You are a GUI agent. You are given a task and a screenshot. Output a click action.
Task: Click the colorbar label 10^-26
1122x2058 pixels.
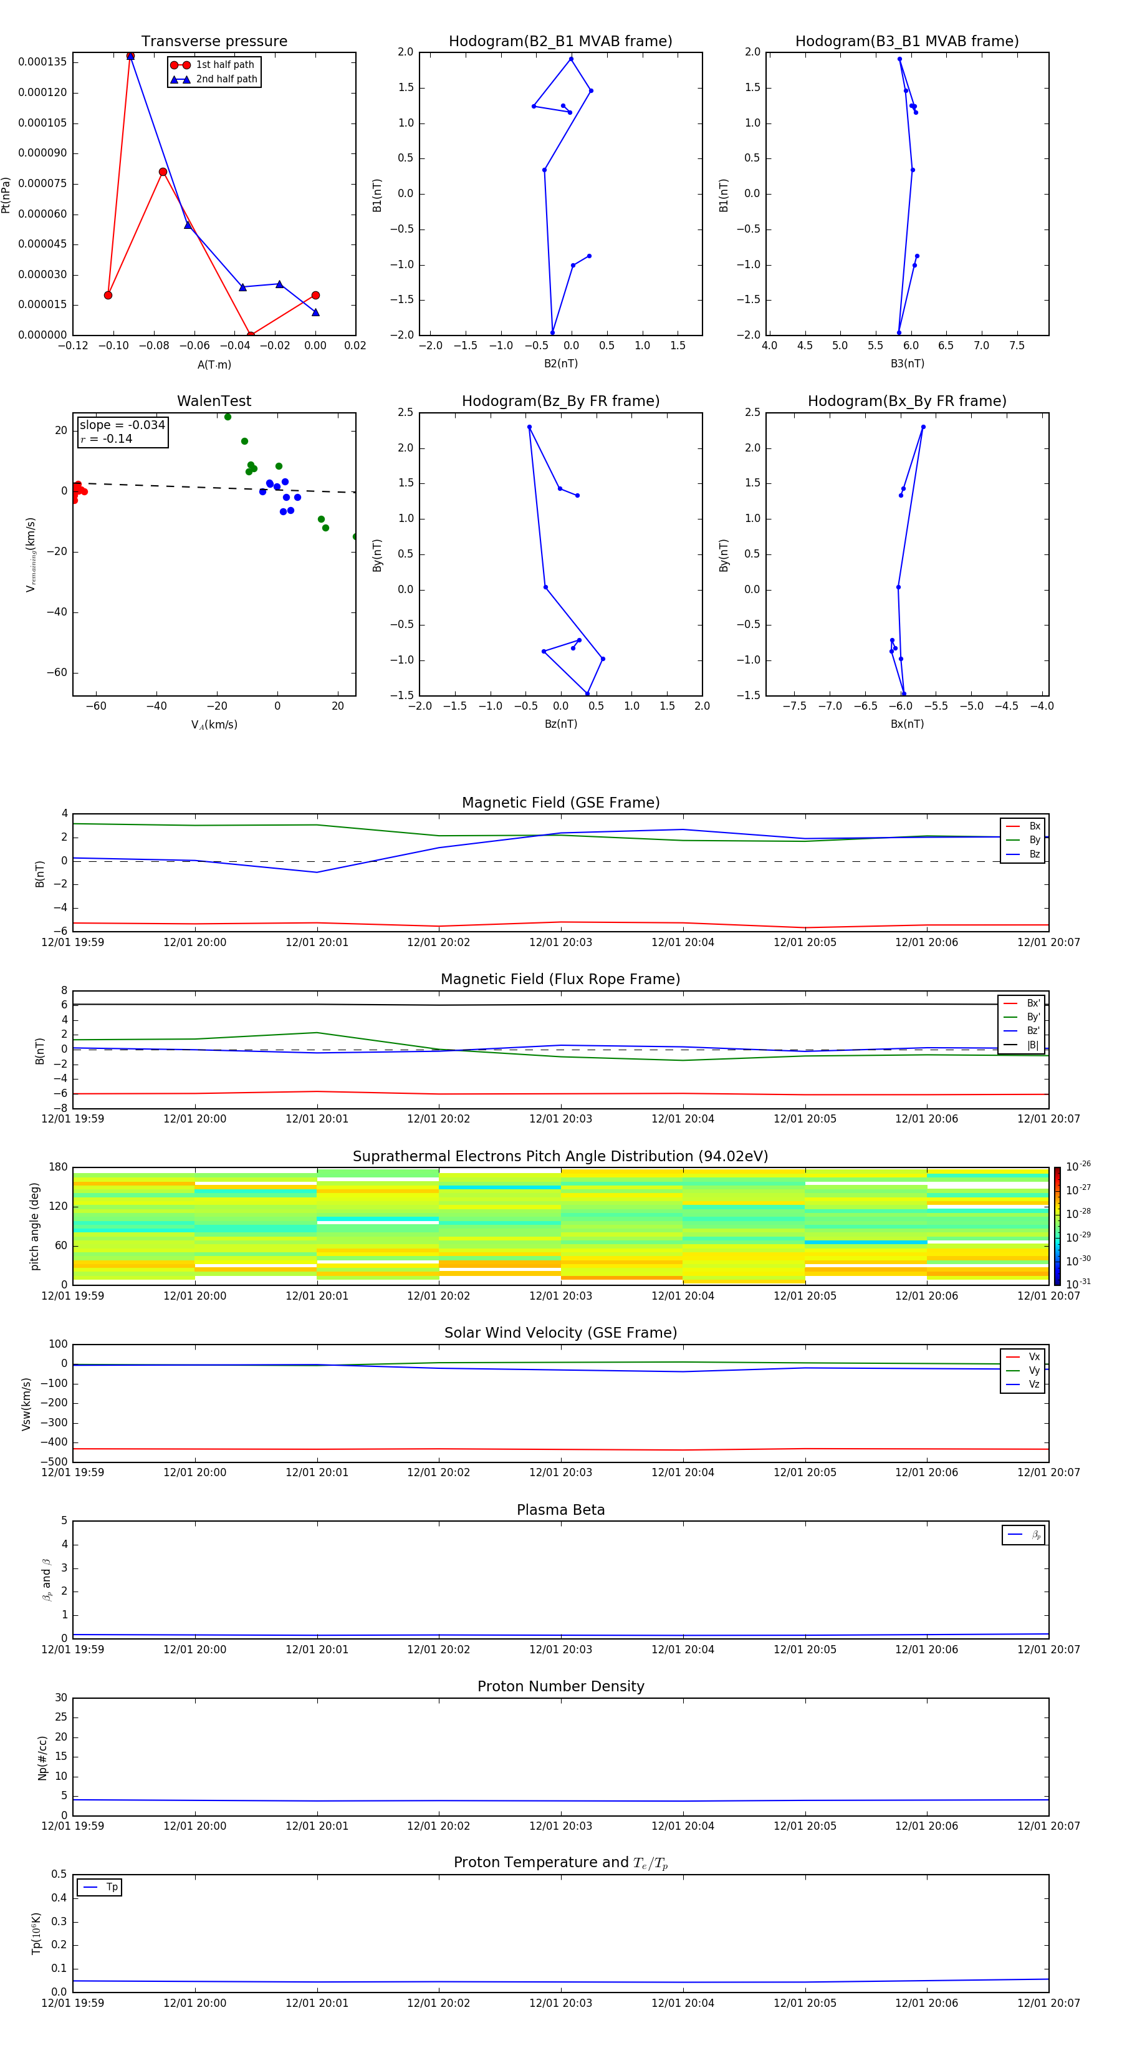pos(1078,1166)
